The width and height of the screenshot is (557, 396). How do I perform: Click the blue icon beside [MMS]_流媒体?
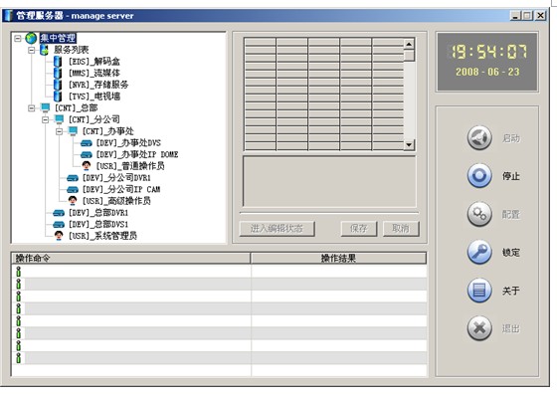[58, 73]
